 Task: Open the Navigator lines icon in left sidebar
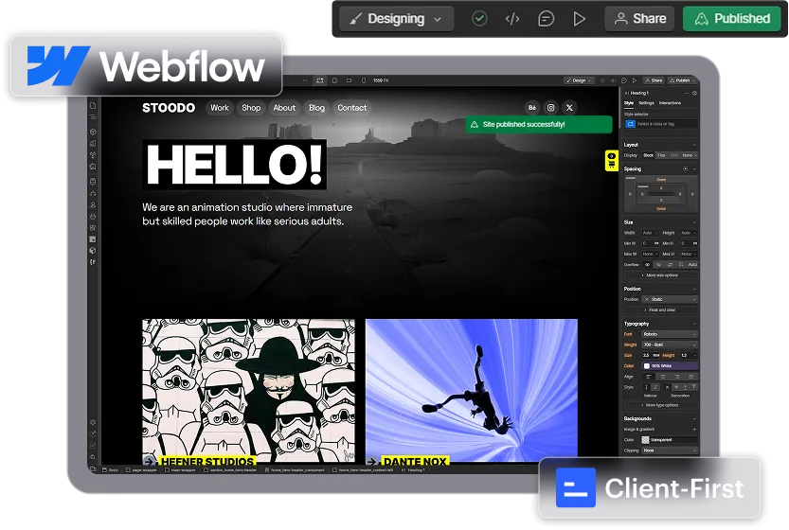(x=93, y=116)
